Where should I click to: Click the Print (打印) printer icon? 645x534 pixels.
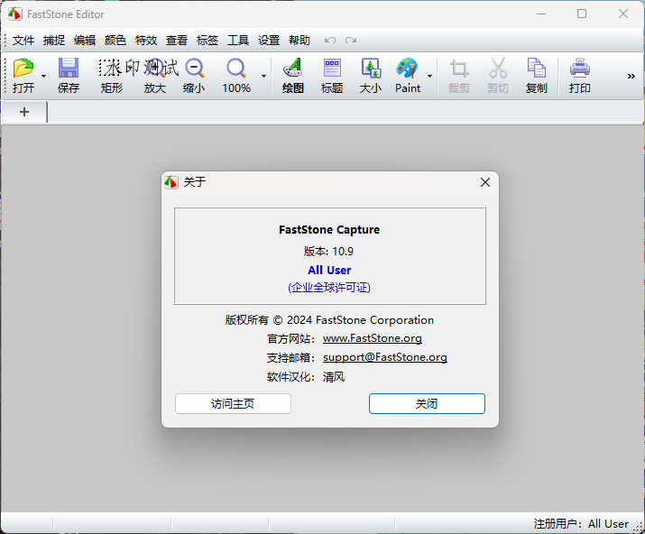tap(579, 68)
